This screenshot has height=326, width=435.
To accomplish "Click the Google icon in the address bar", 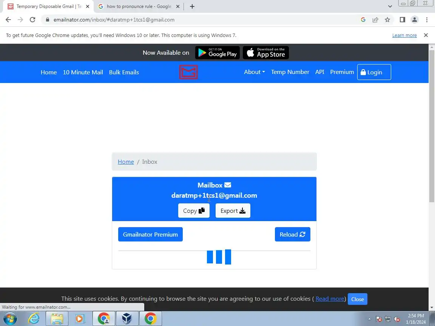I will (363, 20).
